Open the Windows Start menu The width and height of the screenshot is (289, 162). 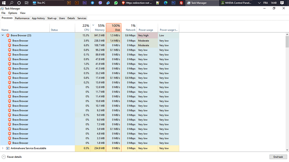(x=4, y=3)
